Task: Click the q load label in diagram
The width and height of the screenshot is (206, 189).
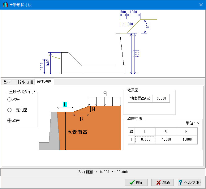Action: pyautogui.click(x=105, y=93)
